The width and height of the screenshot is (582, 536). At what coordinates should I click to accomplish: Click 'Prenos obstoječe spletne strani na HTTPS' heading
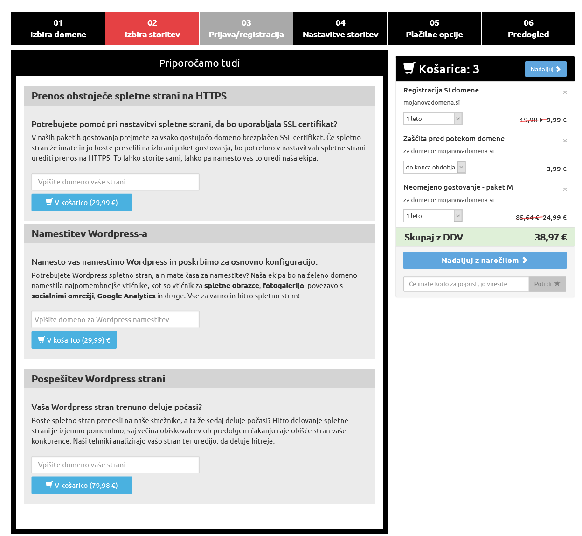pos(129,96)
